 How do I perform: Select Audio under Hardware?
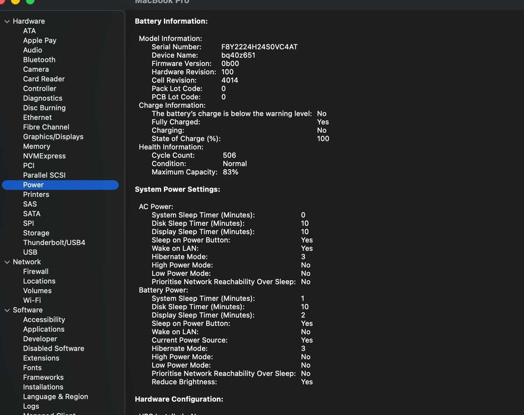coord(33,50)
